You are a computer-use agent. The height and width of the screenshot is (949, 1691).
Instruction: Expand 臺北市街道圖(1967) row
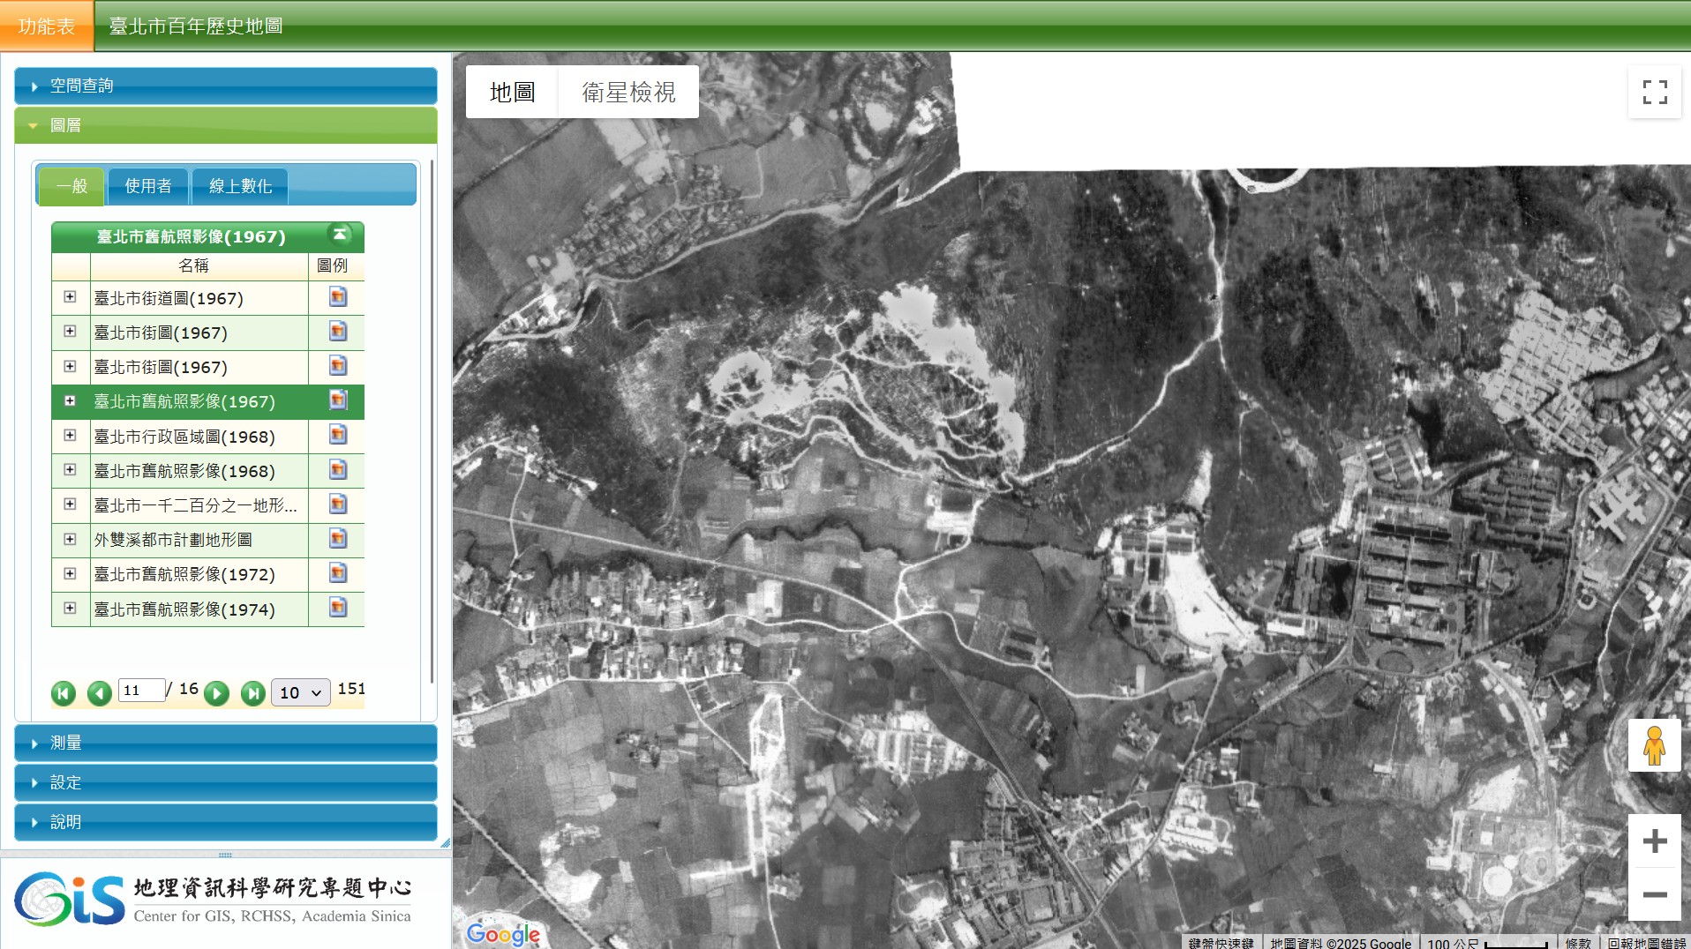[x=70, y=297]
